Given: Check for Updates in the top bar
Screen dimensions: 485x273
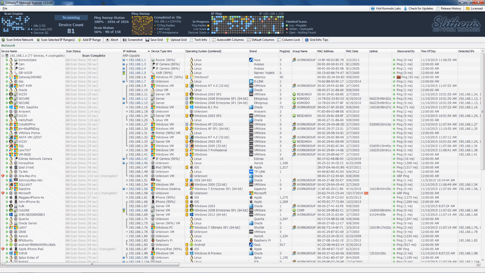Looking at the screenshot, I should 418,8.
